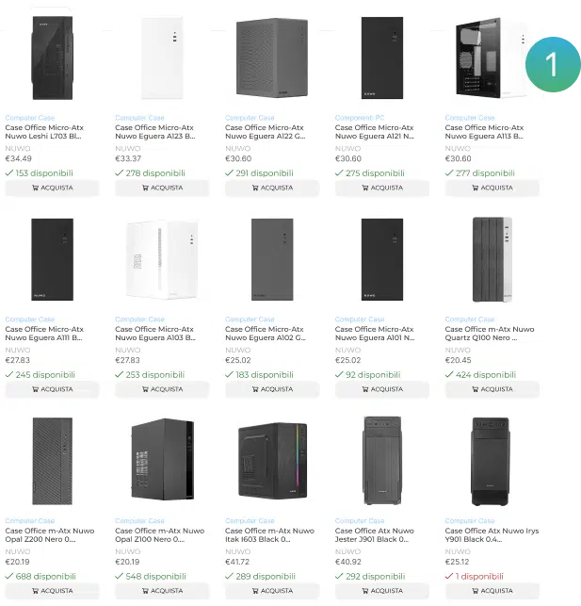Click ACQUISTA for Nuwo Itak I603
581x606 pixels.
272,591
